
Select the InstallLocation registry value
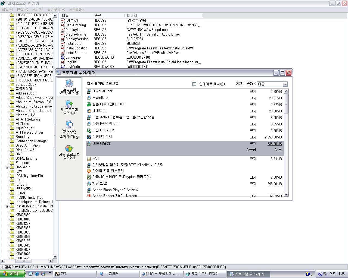(76, 48)
